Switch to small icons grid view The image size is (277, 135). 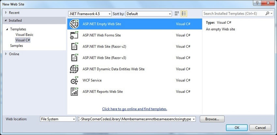click(177, 14)
